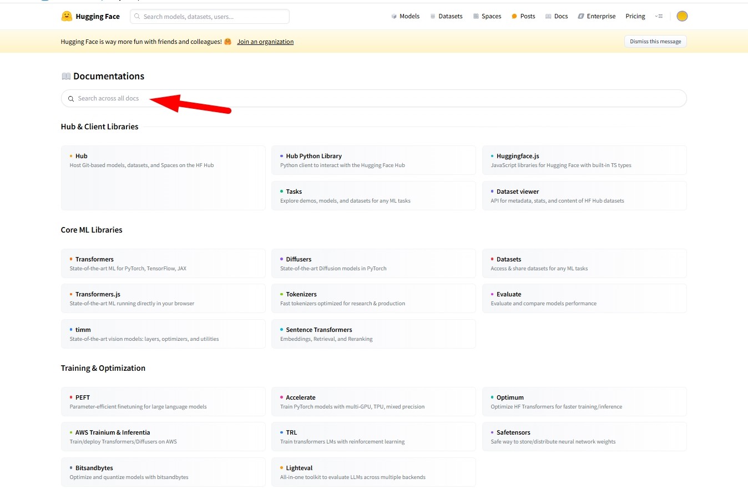The height and width of the screenshot is (499, 748).
Task: Open the Hub documentation card
Action: click(163, 178)
